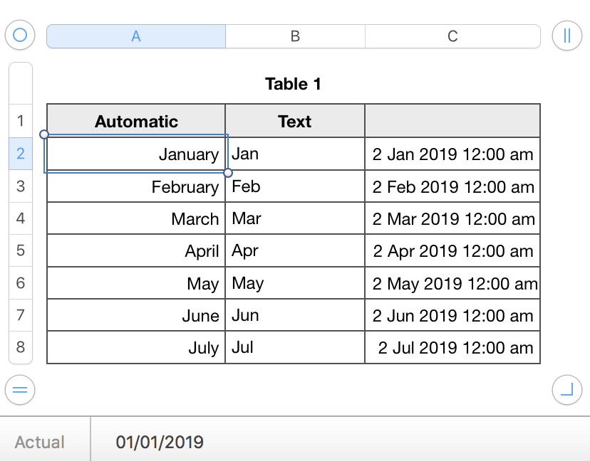
Task: Select the 2 Jun 2019 date cell
Action: (x=452, y=315)
